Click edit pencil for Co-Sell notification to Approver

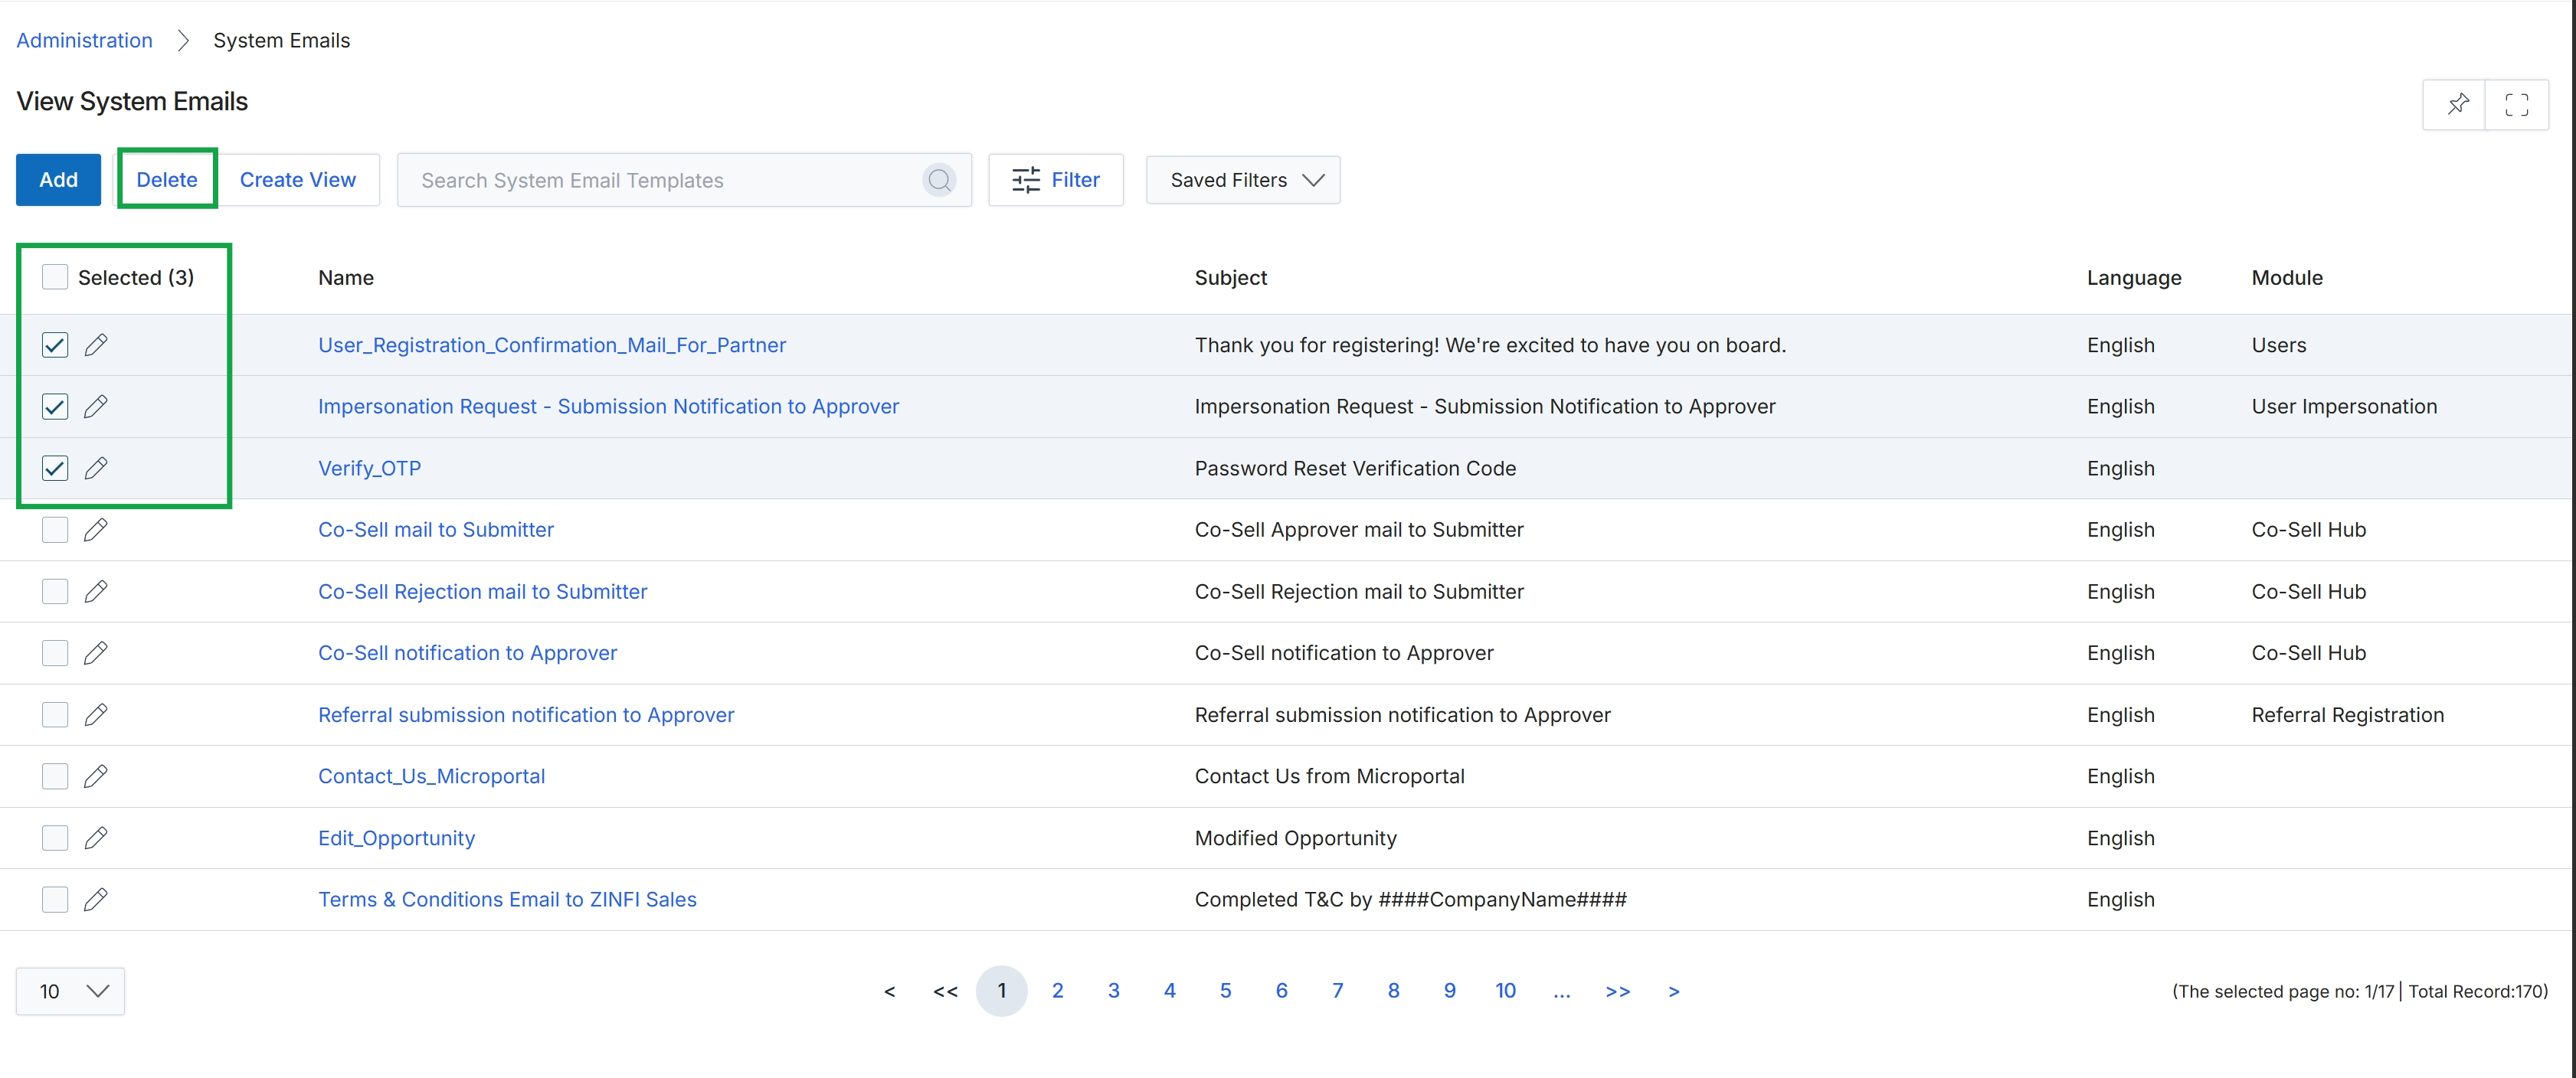96,652
